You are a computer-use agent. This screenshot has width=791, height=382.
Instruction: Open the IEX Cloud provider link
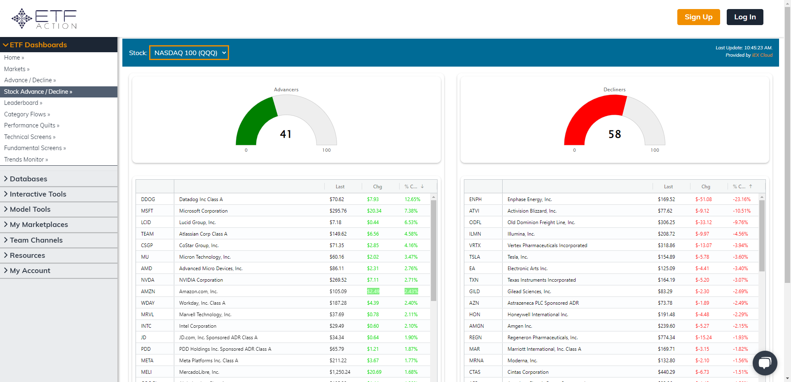762,55
